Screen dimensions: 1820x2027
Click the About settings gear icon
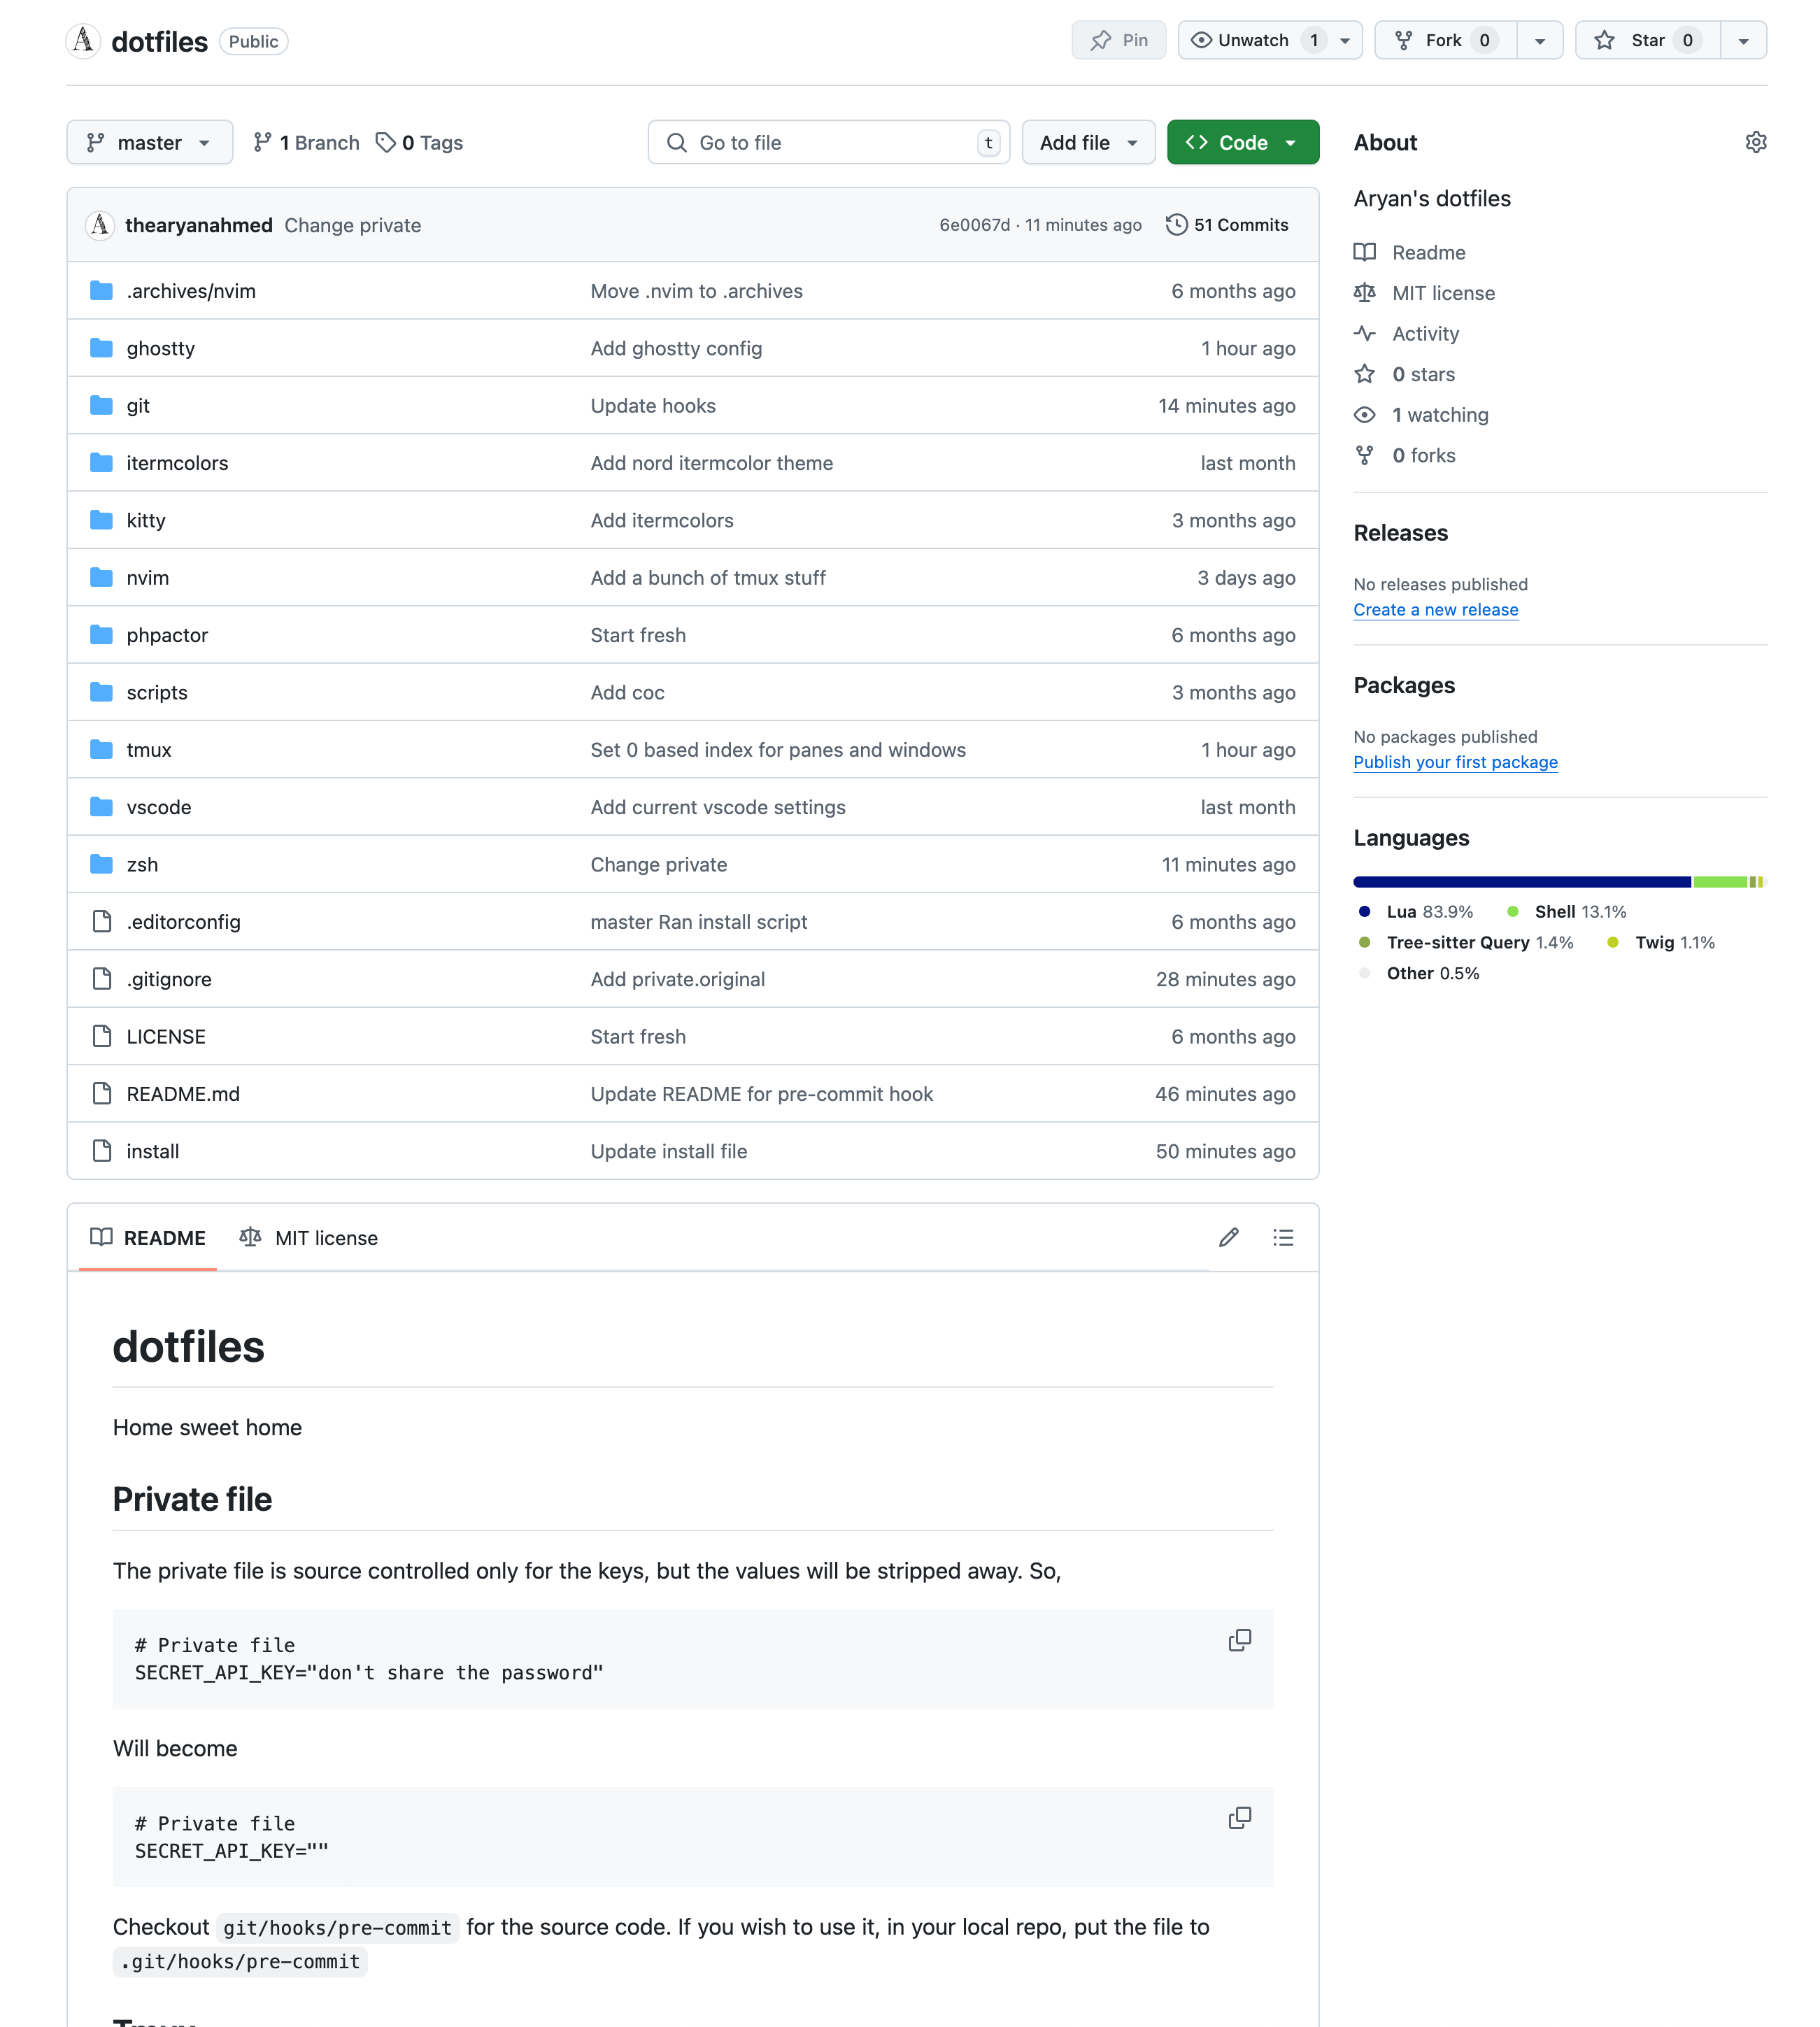point(1755,142)
